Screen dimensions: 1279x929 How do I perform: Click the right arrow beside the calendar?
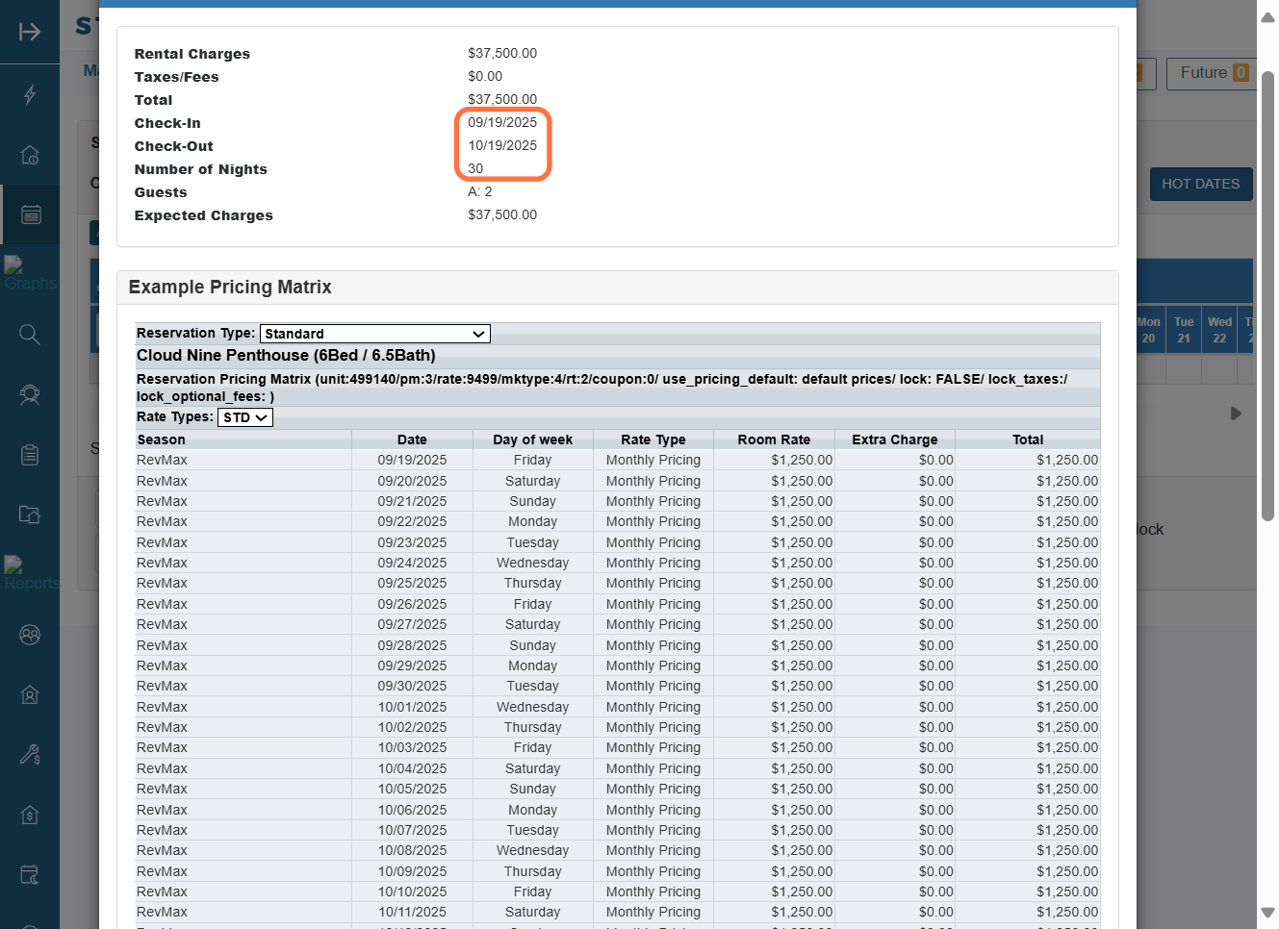[1236, 414]
